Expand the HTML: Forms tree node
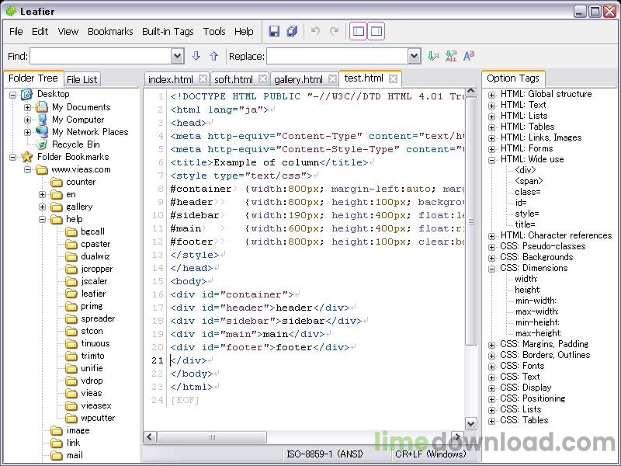 coord(491,148)
